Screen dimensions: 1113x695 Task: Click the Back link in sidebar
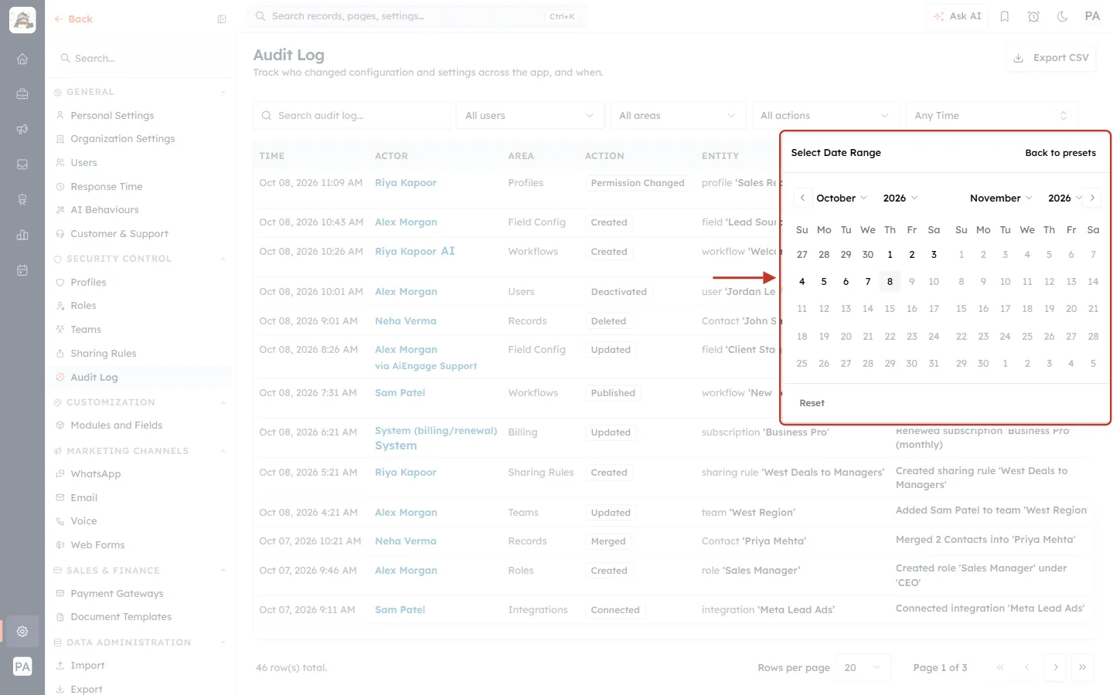click(73, 19)
